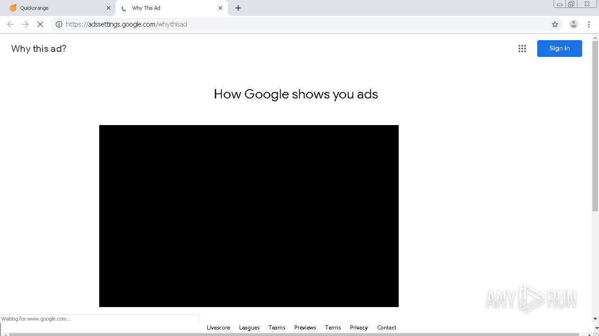Screen dimensions: 599x336
Task: Open a new browser tab
Action: pyautogui.click(x=238, y=8)
